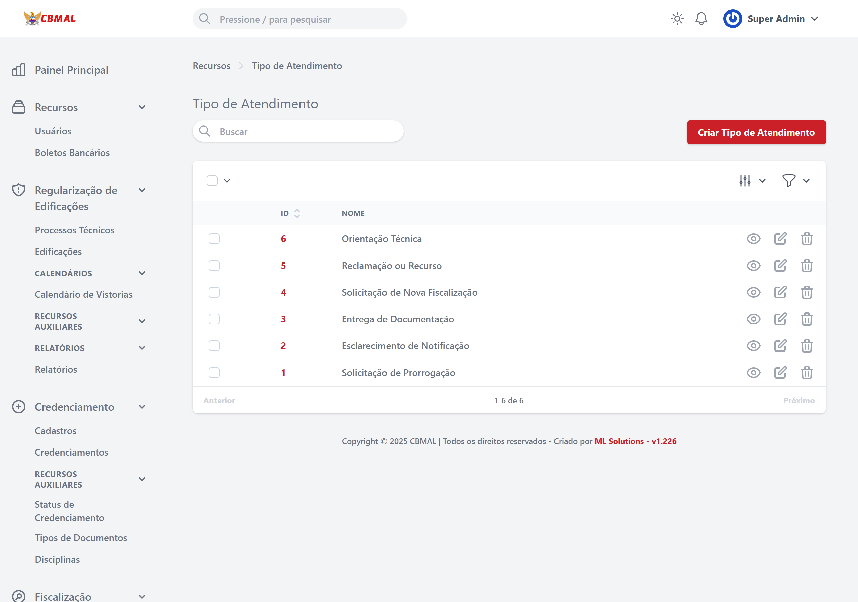The image size is (858, 602).
Task: Click inside the Buscar search field
Action: [x=298, y=131]
